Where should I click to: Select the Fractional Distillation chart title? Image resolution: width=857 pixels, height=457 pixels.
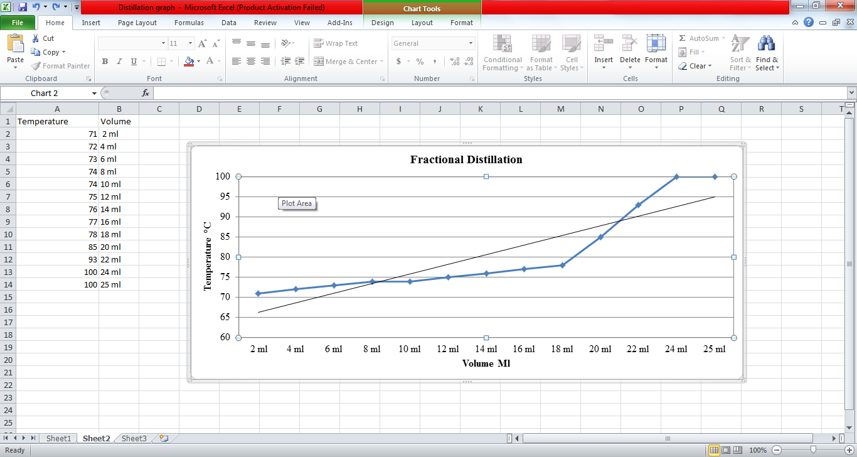click(466, 159)
